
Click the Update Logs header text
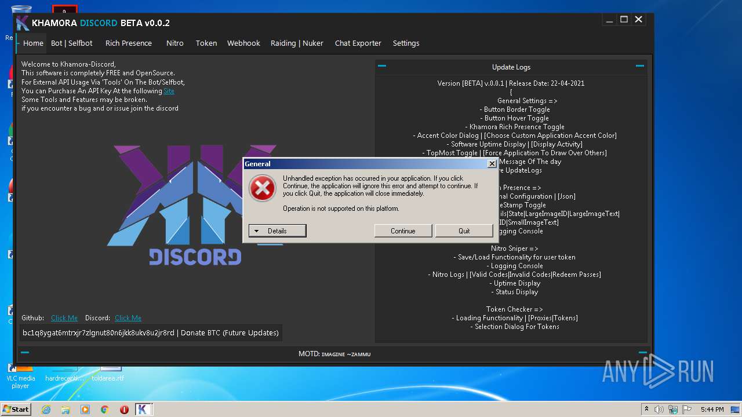click(x=511, y=67)
